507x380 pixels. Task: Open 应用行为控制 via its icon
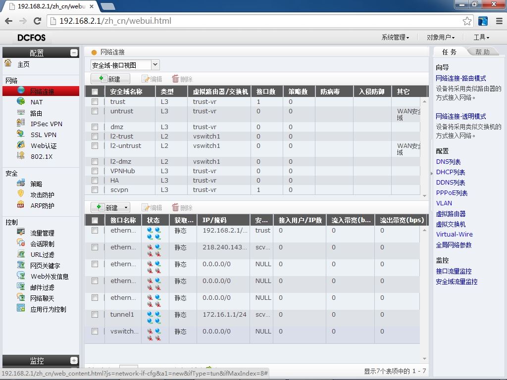(x=21, y=308)
